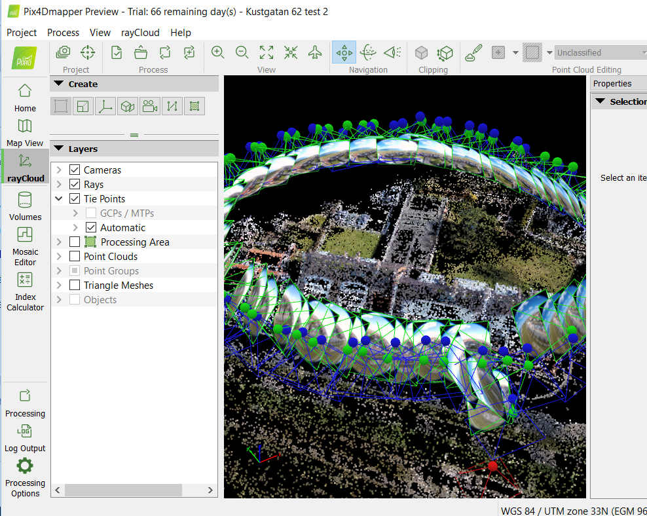This screenshot has height=516, width=647.
Task: Open the Mosaic Editor
Action: (x=25, y=246)
